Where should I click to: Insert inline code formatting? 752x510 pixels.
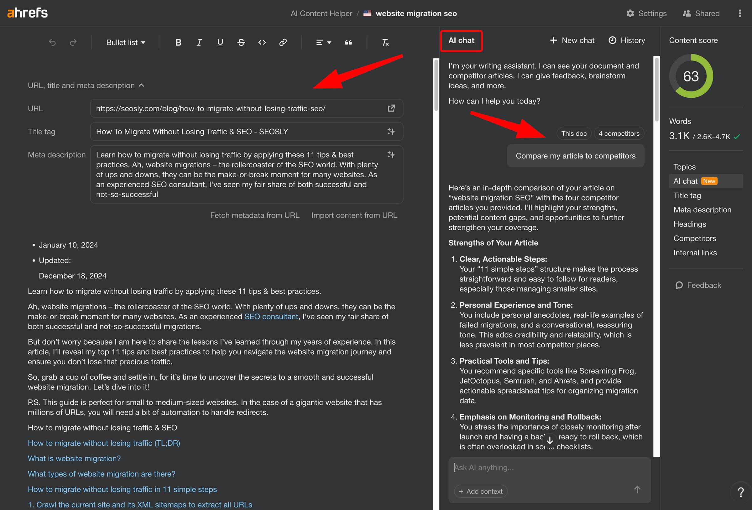pos(262,42)
